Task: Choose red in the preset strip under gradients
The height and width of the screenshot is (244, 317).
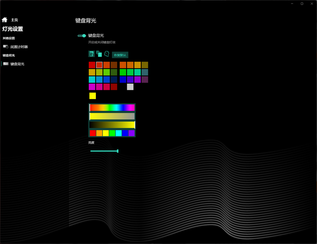Action: point(93,133)
